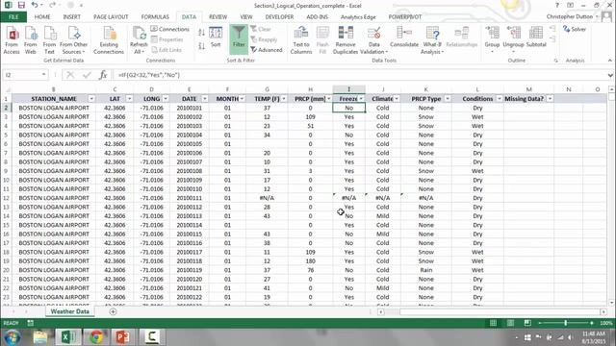Open DATE column filter dropdown
This screenshot has width=616, height=346.
pyautogui.click(x=205, y=99)
